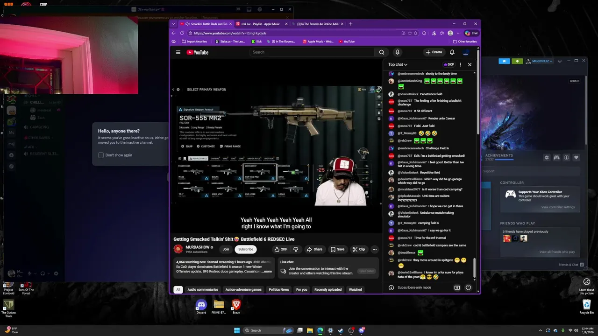Click the Share button

pyautogui.click(x=314, y=249)
